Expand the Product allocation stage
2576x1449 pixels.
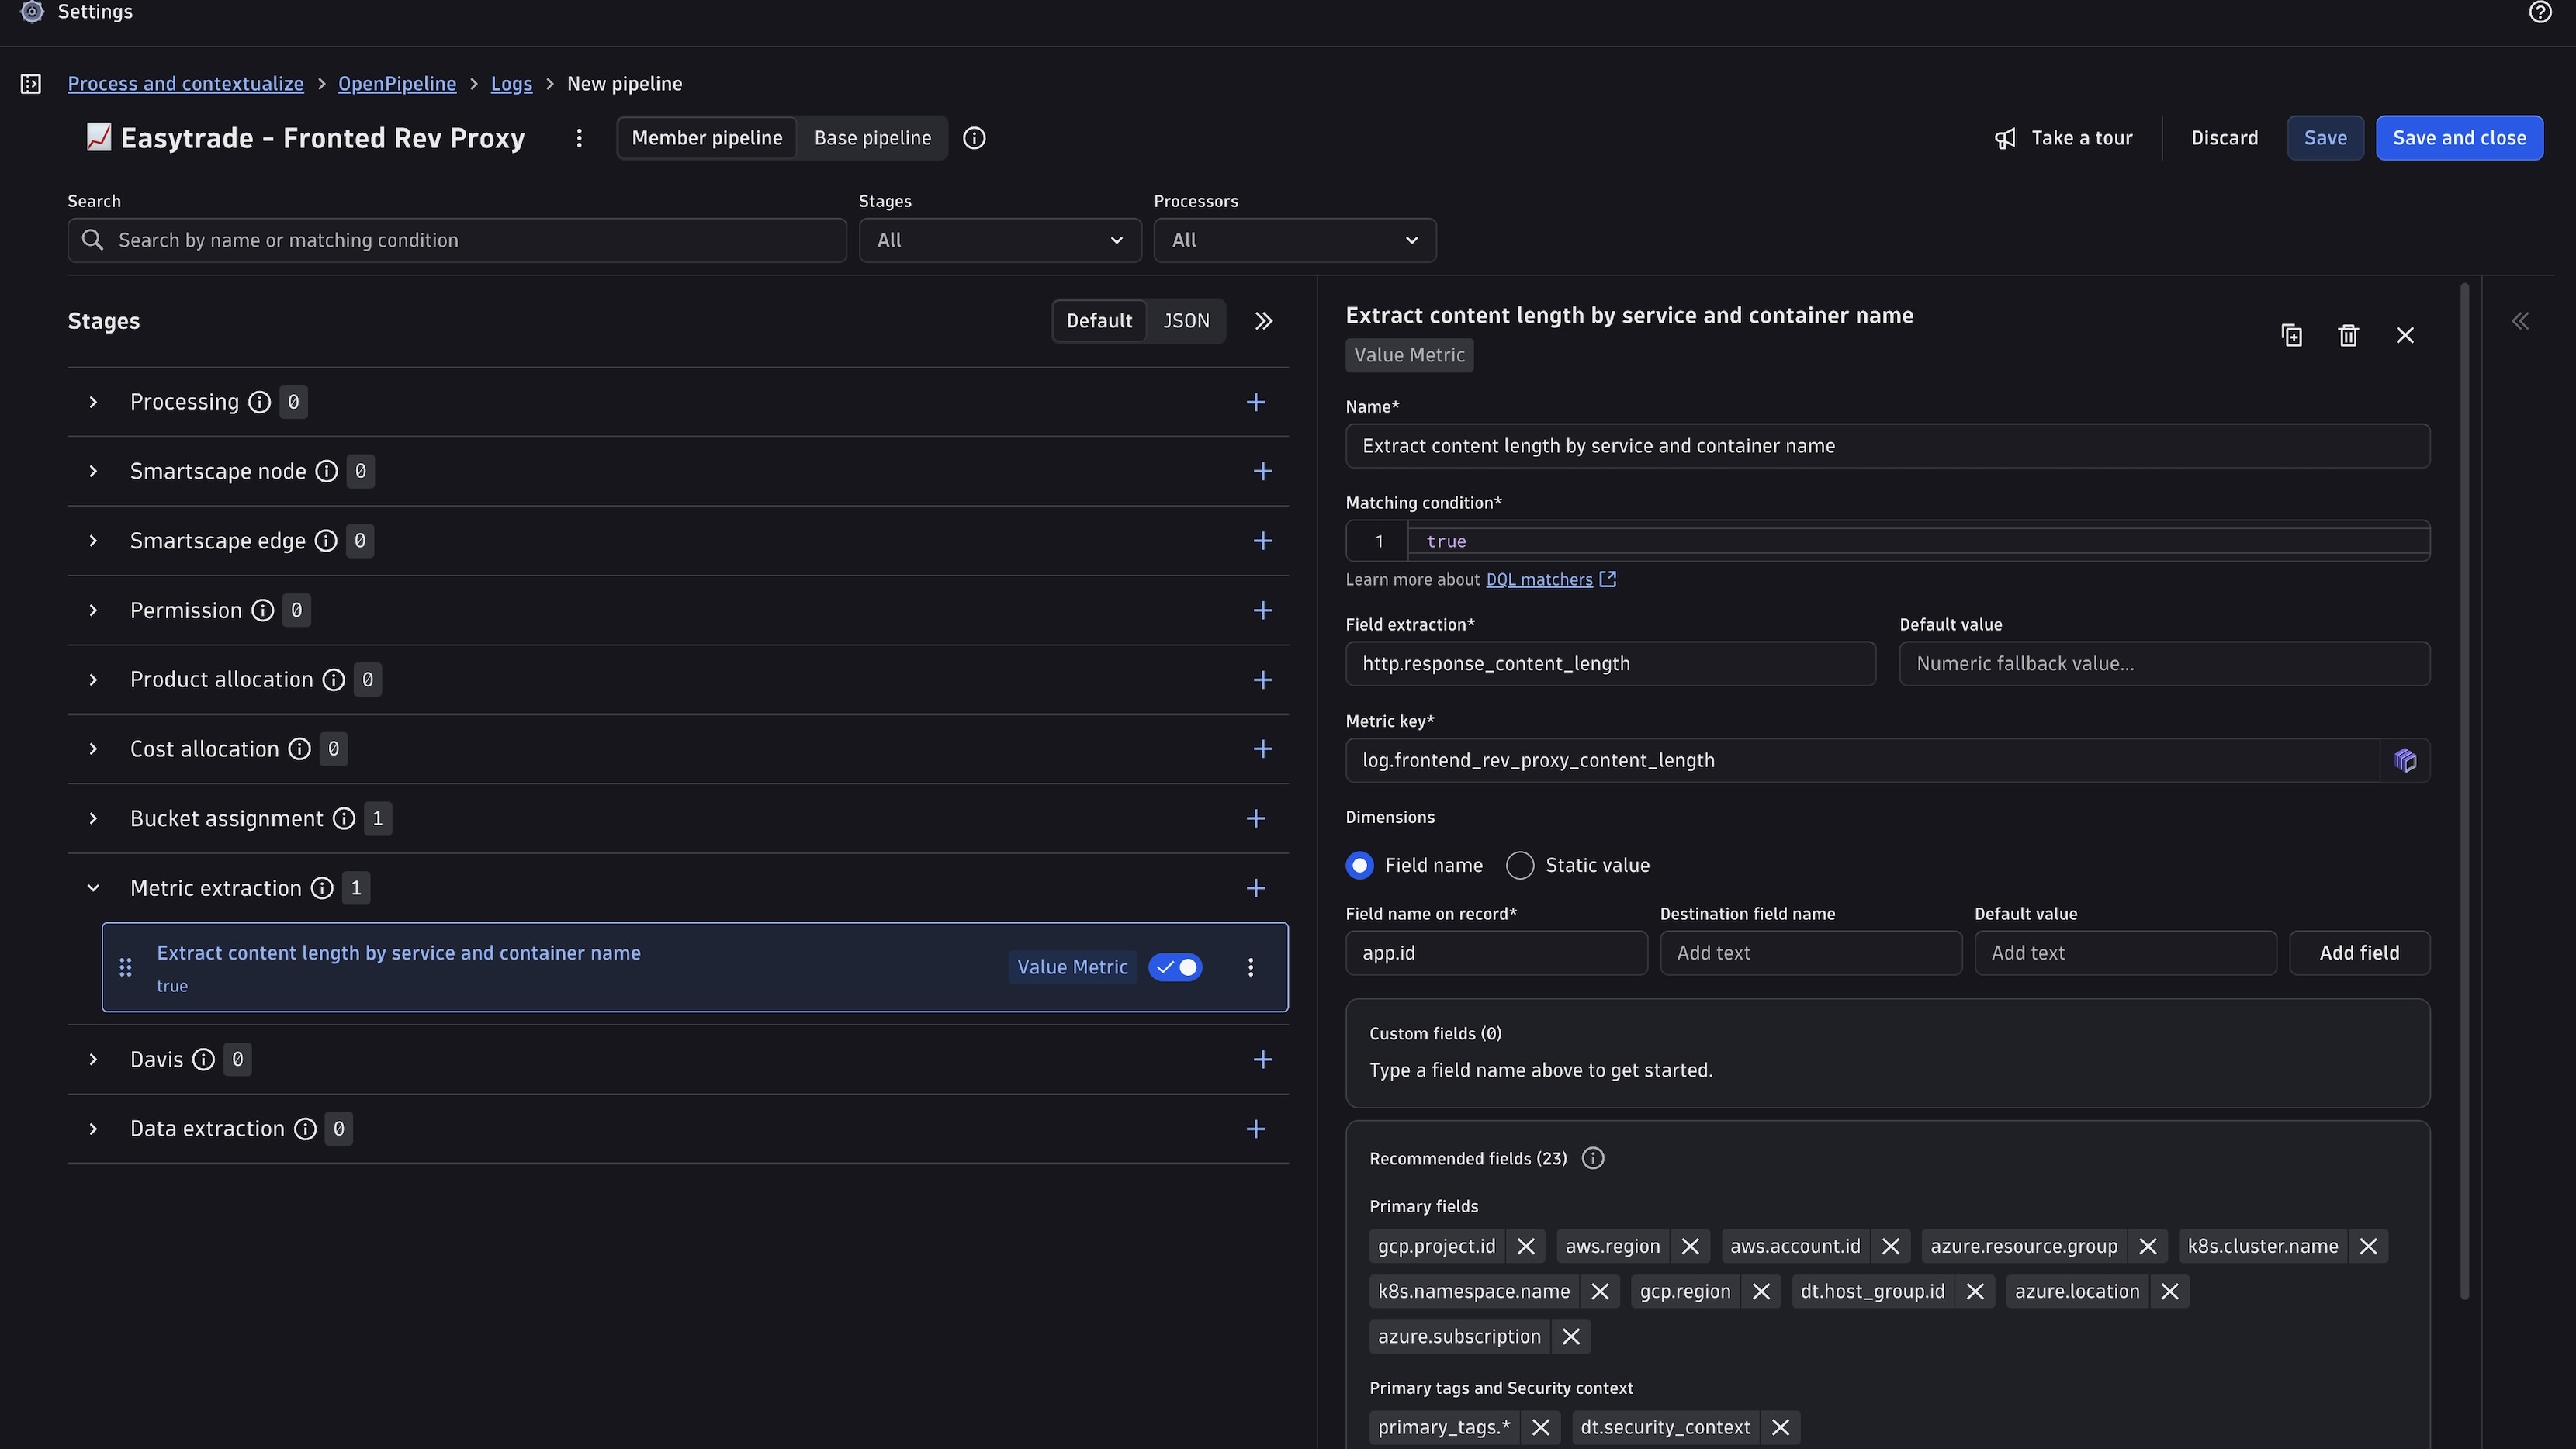93,680
